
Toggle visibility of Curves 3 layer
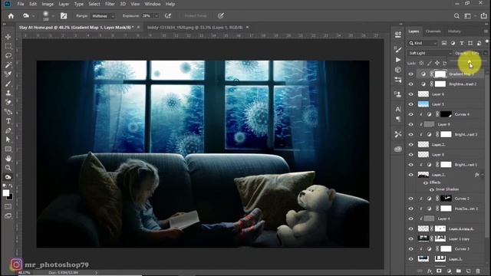pos(411,248)
